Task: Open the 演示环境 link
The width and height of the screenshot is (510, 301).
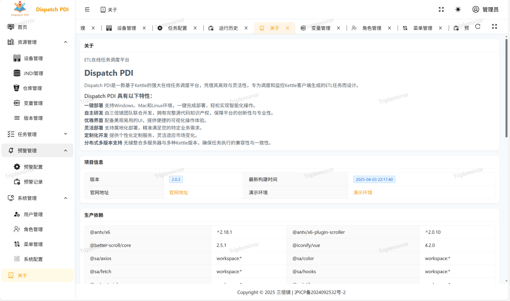Action: point(363,193)
